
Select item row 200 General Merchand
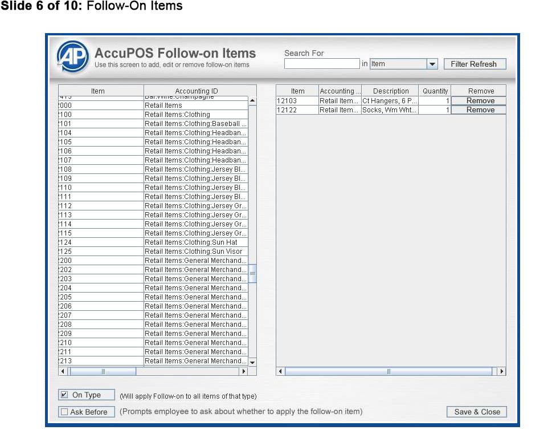click(x=153, y=261)
